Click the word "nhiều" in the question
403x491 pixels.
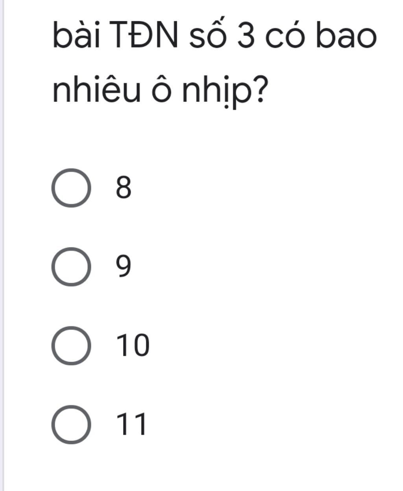pos(96,91)
